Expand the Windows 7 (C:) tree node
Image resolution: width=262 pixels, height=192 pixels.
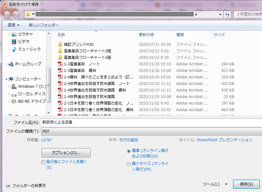click(x=9, y=87)
